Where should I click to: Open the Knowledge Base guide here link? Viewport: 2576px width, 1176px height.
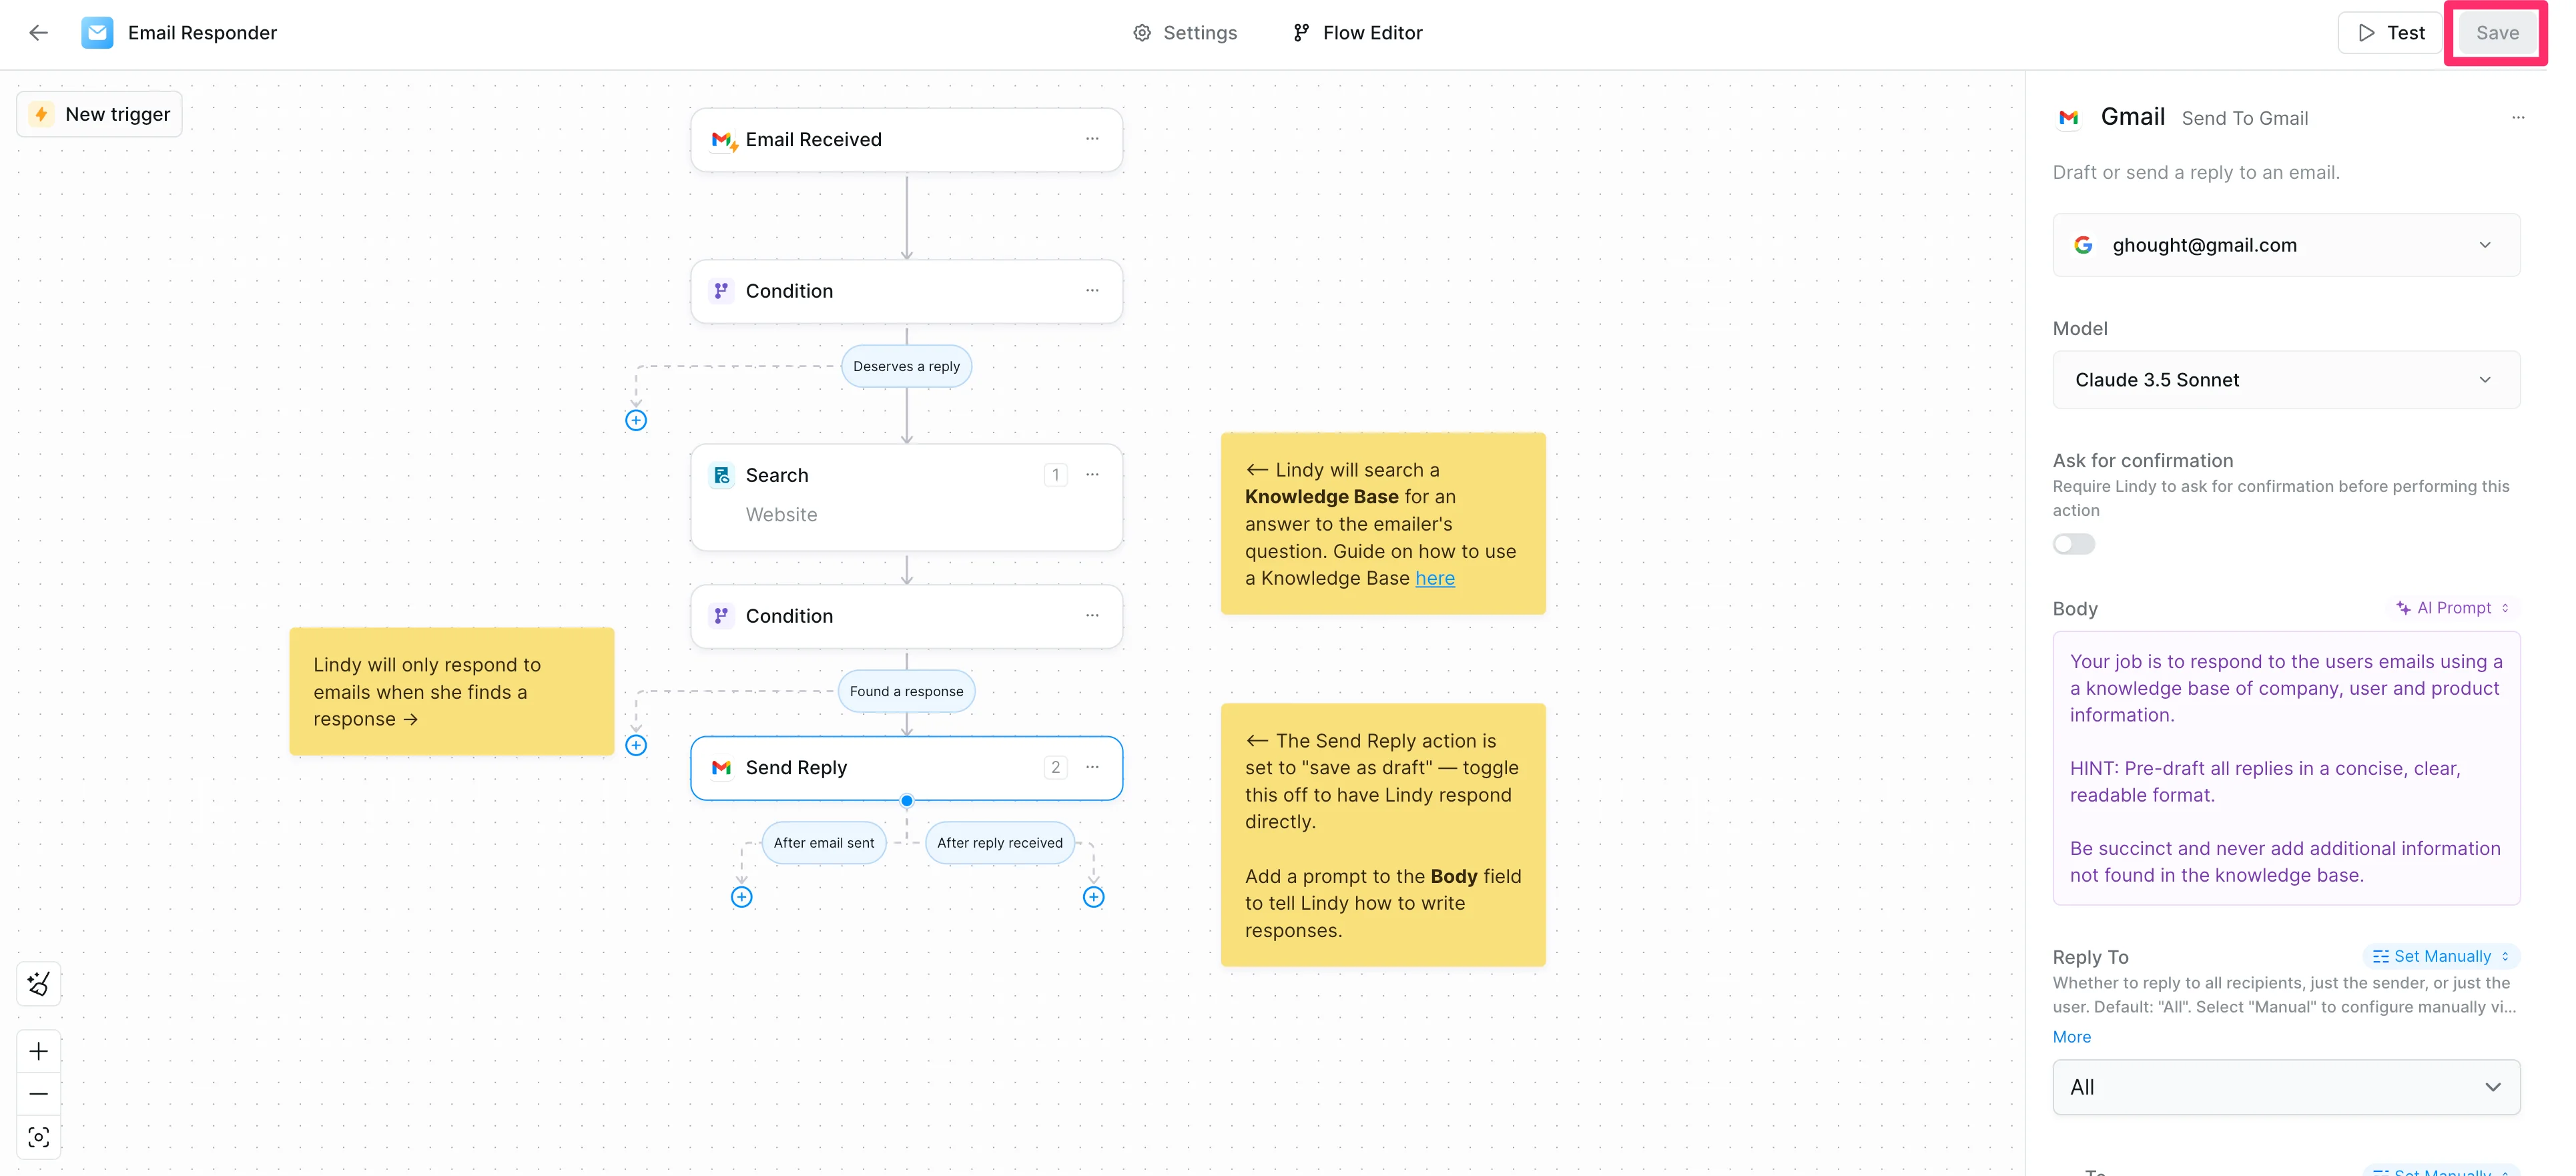pyautogui.click(x=1434, y=578)
